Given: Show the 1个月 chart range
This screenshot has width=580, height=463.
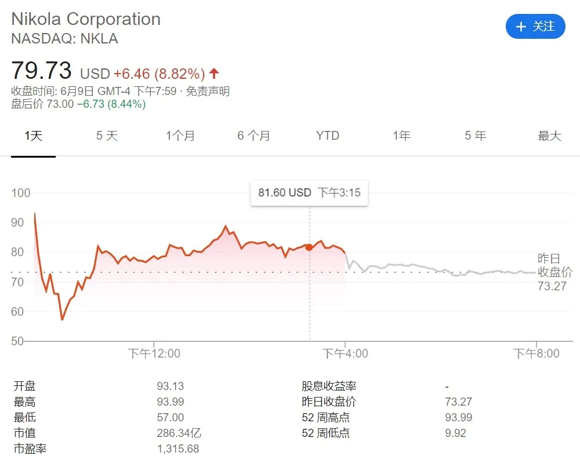Looking at the screenshot, I should coord(180,136).
